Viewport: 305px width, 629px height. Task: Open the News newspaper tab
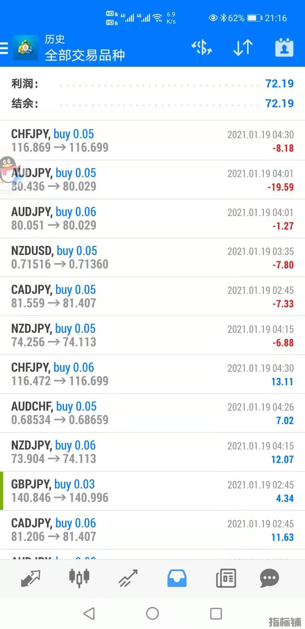[226, 578]
